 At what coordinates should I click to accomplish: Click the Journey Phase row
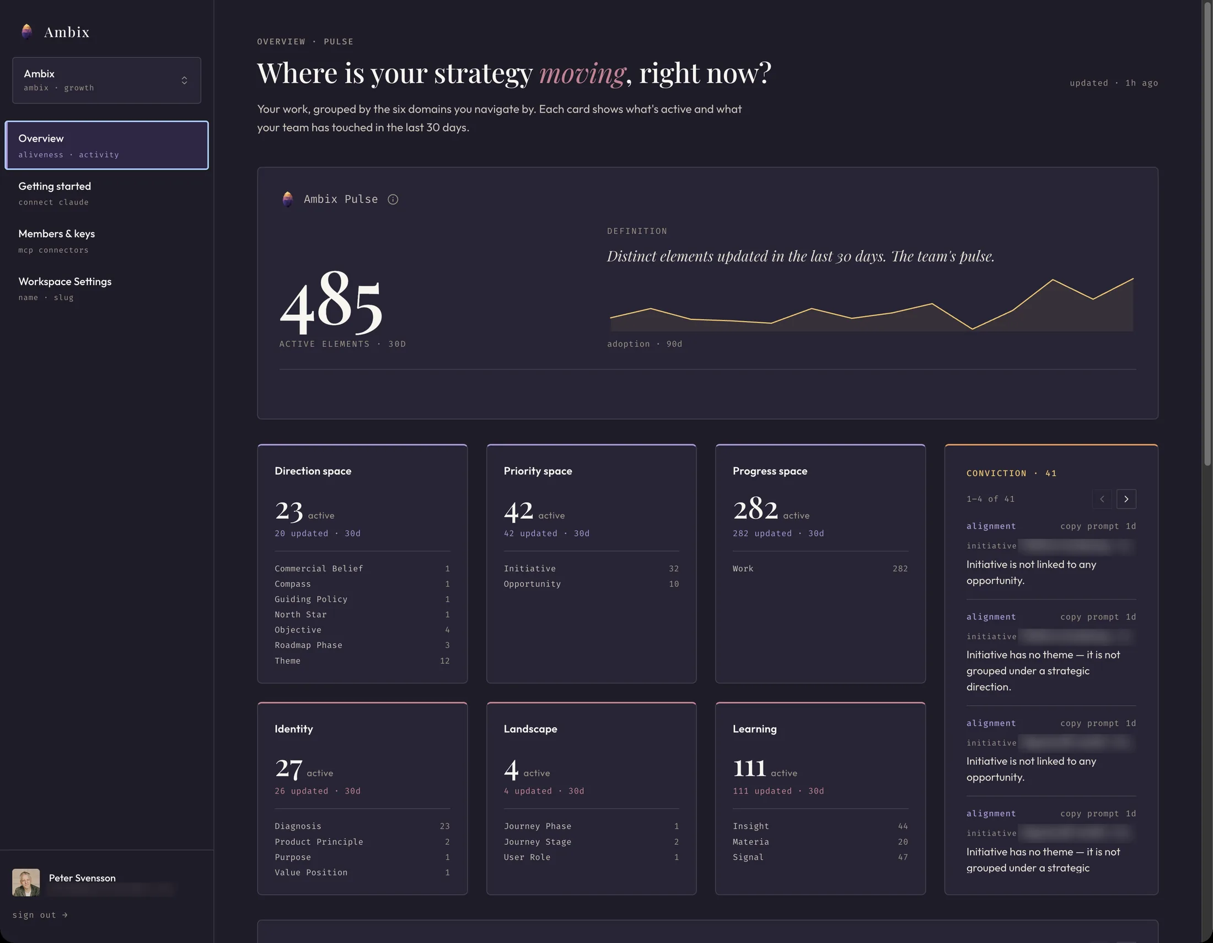coord(591,827)
